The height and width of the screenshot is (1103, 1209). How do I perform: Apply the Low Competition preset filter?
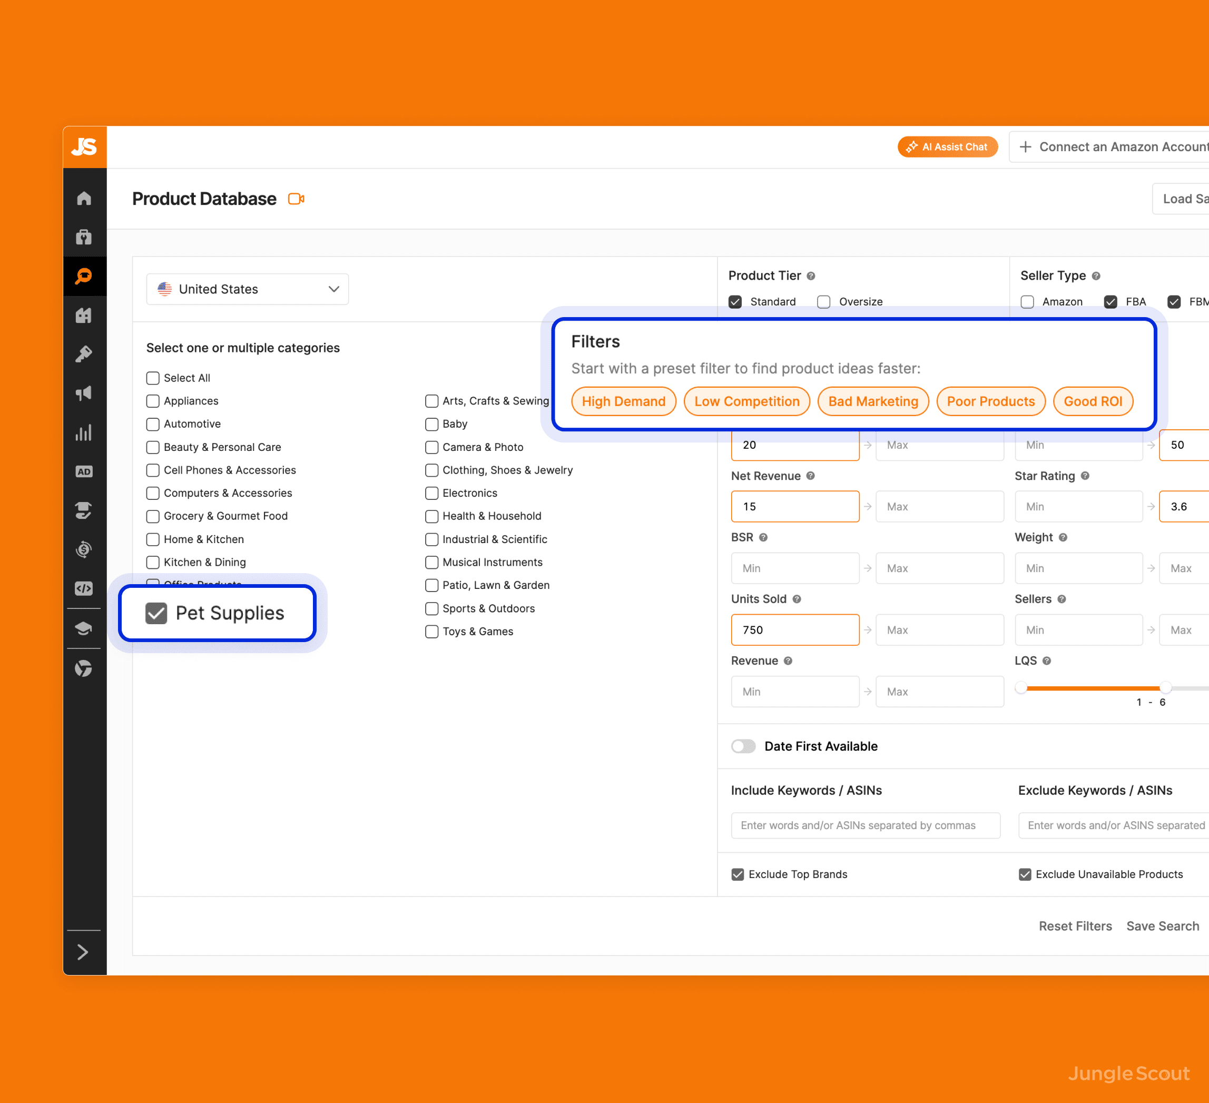coord(746,401)
